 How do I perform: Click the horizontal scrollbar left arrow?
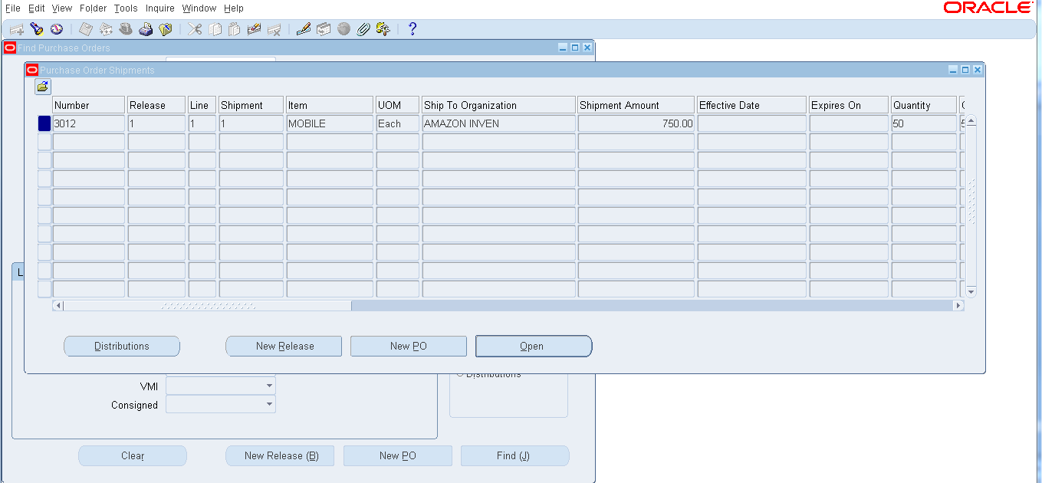coord(58,306)
